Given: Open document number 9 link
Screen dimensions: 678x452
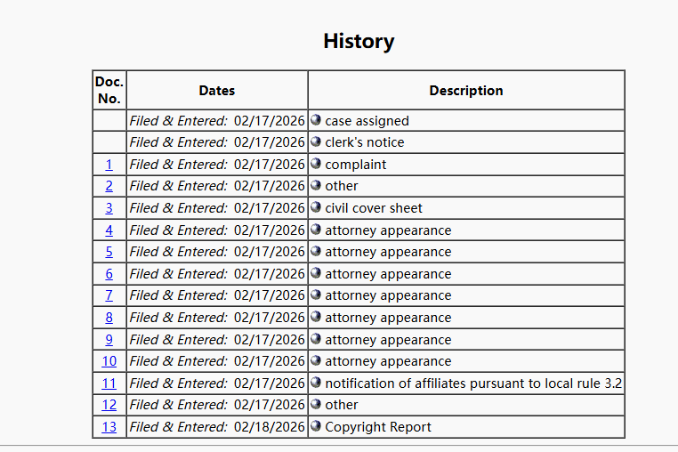Looking at the screenshot, I should pos(109,340).
